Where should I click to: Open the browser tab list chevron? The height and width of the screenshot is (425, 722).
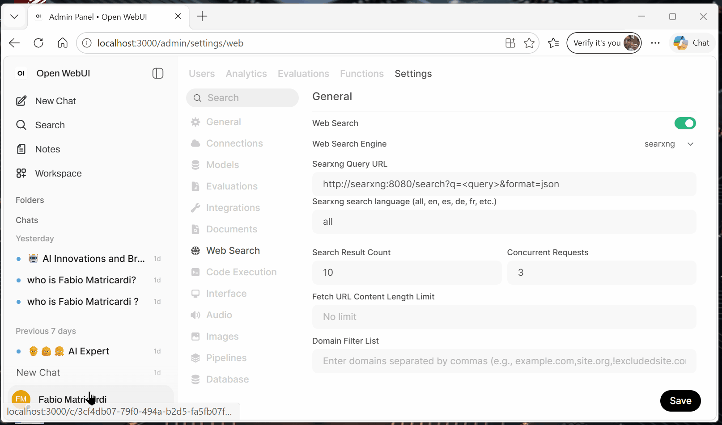pyautogui.click(x=14, y=17)
